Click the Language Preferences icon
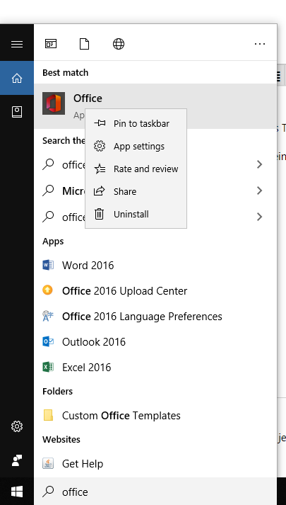 (48, 316)
